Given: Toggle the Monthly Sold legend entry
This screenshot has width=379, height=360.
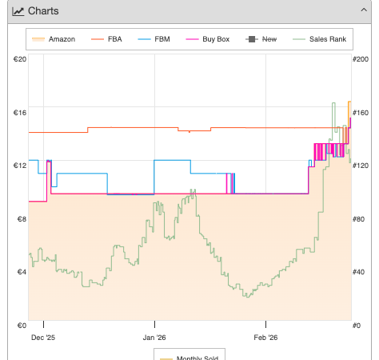Looking at the screenshot, I should tap(189, 358).
